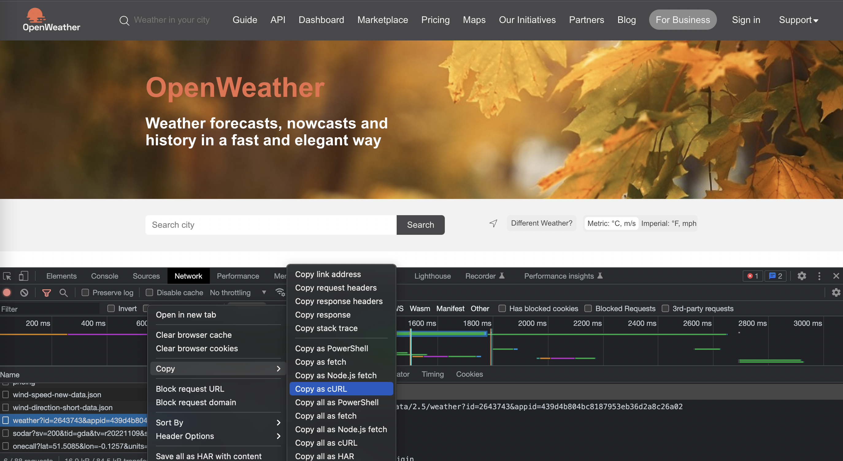
Task: Enable the Preserve log checkbox
Action: pyautogui.click(x=85, y=293)
